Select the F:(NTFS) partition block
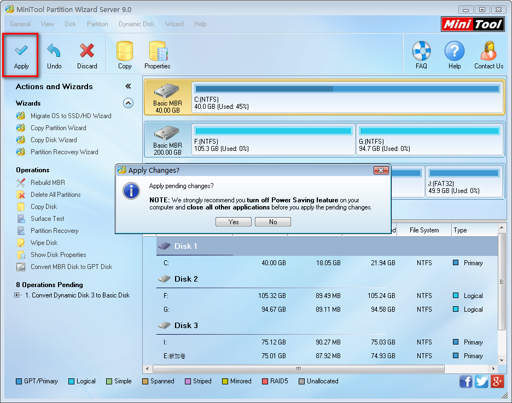 click(x=274, y=139)
